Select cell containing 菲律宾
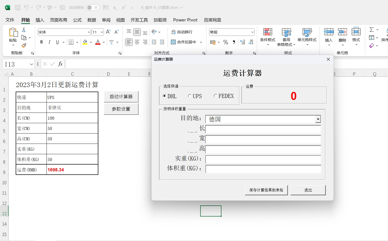This screenshot has height=241, width=388. 72,108
